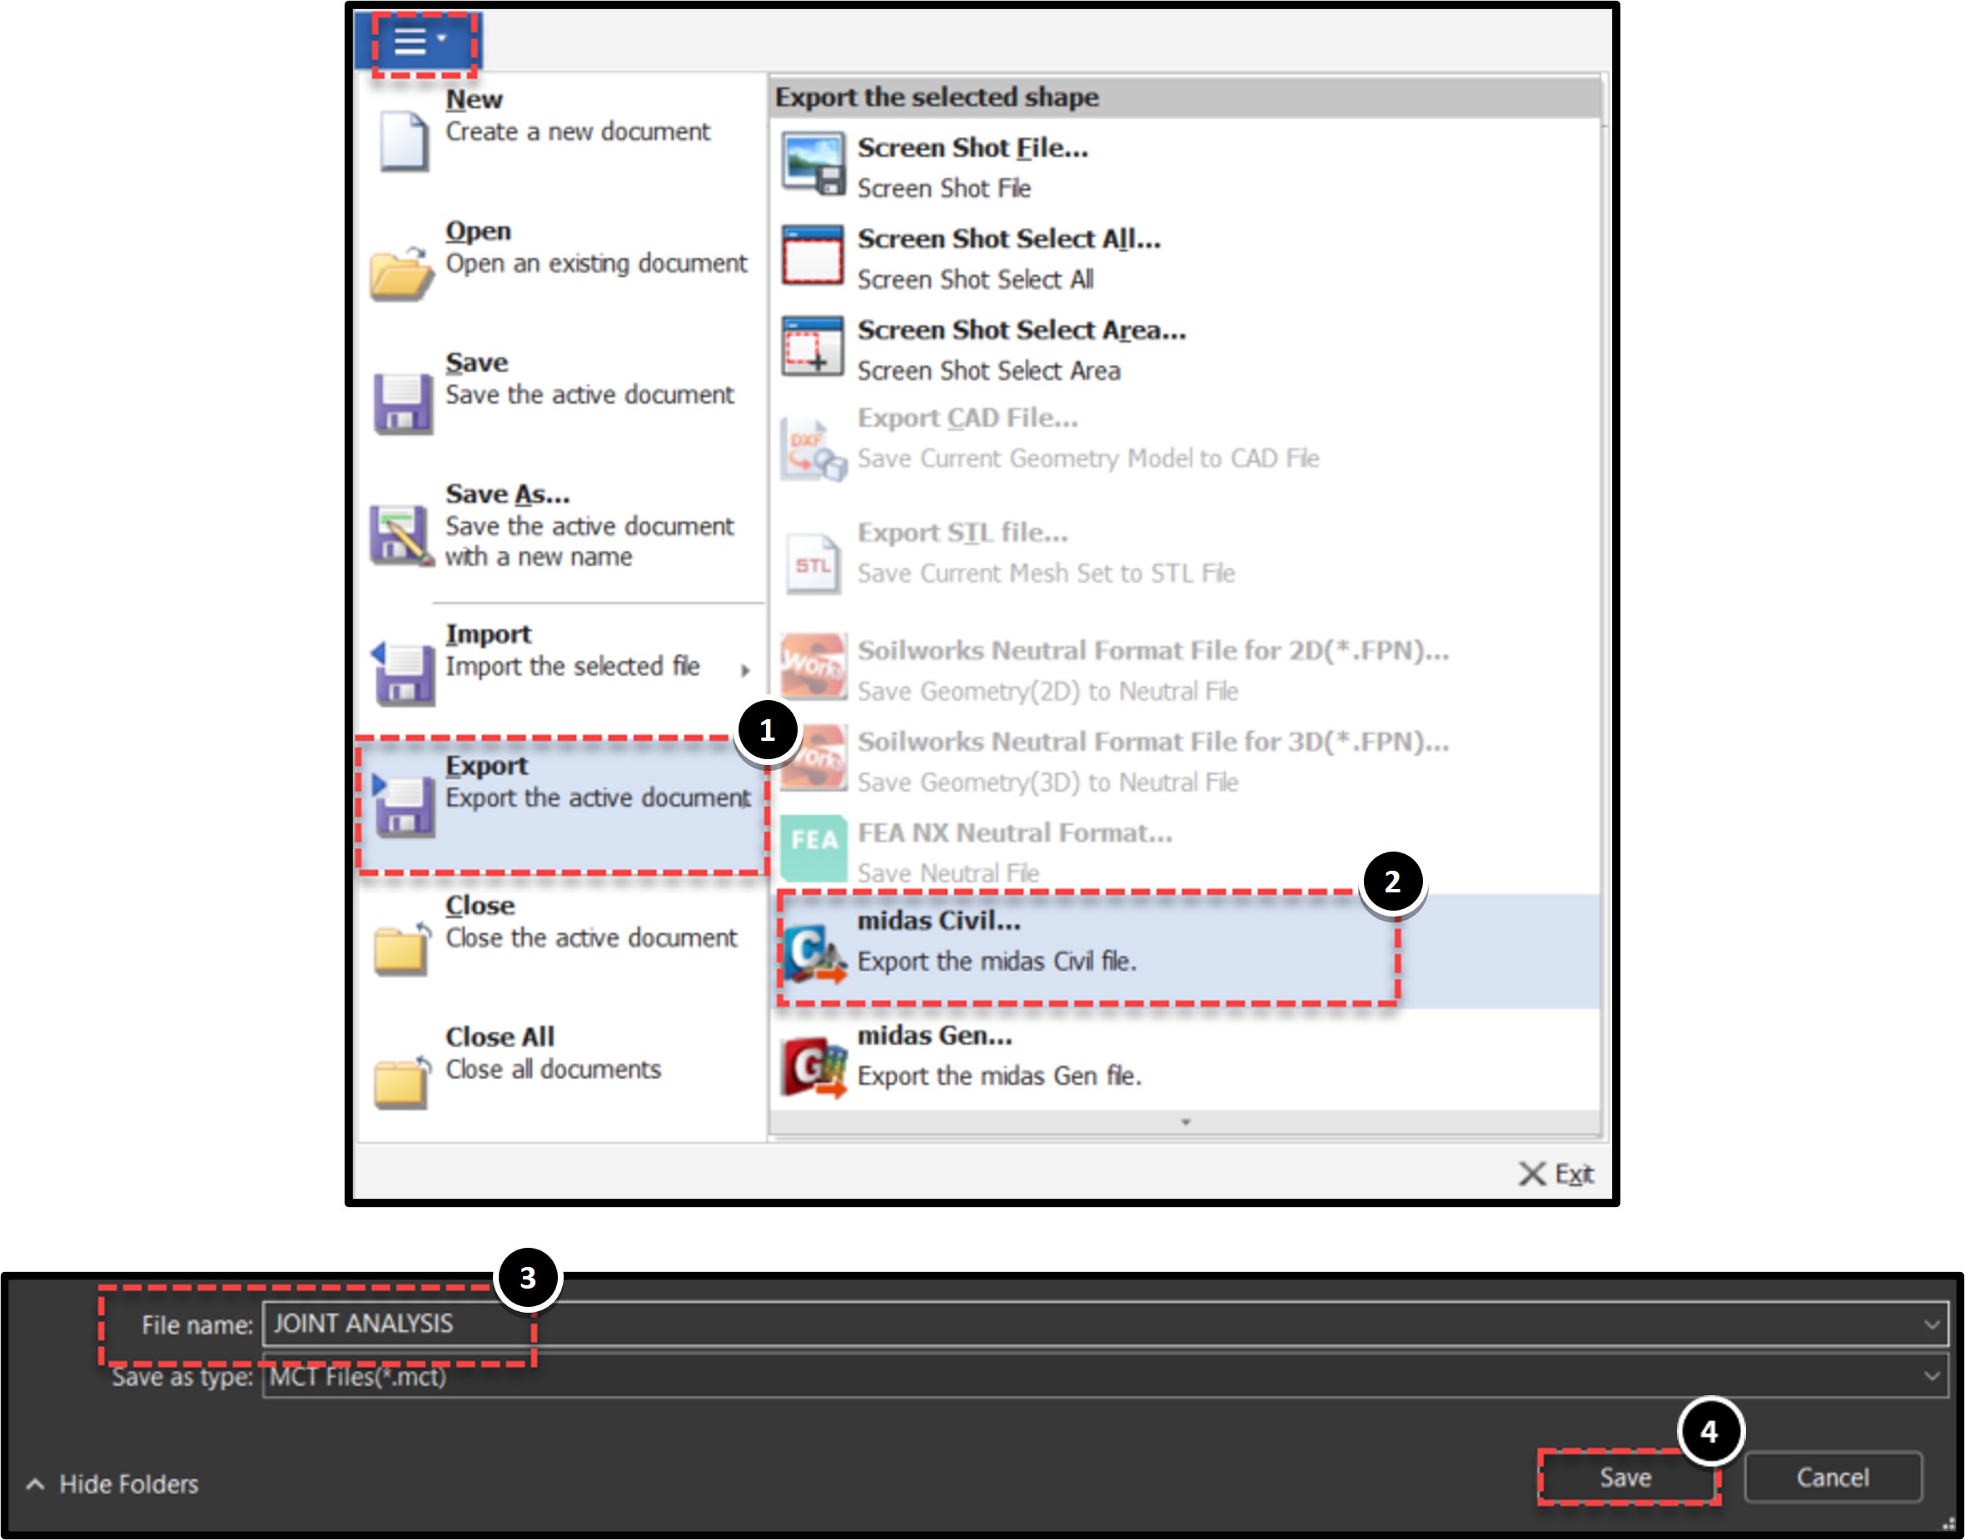This screenshot has width=1965, height=1540.
Task: Select the midas Civil export icon
Action: (x=813, y=952)
